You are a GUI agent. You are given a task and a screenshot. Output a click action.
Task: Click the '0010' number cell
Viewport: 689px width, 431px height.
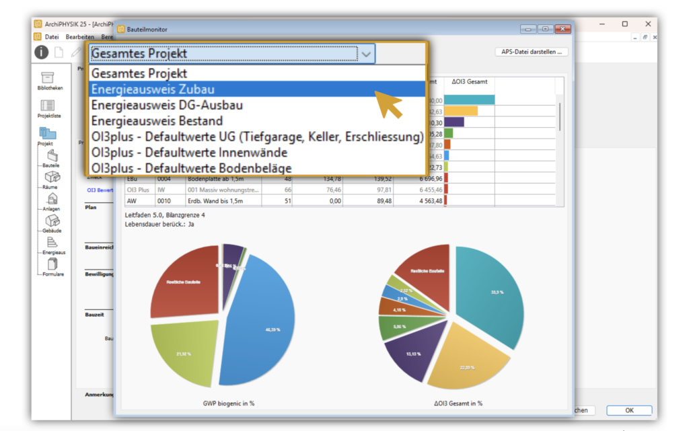pos(170,200)
